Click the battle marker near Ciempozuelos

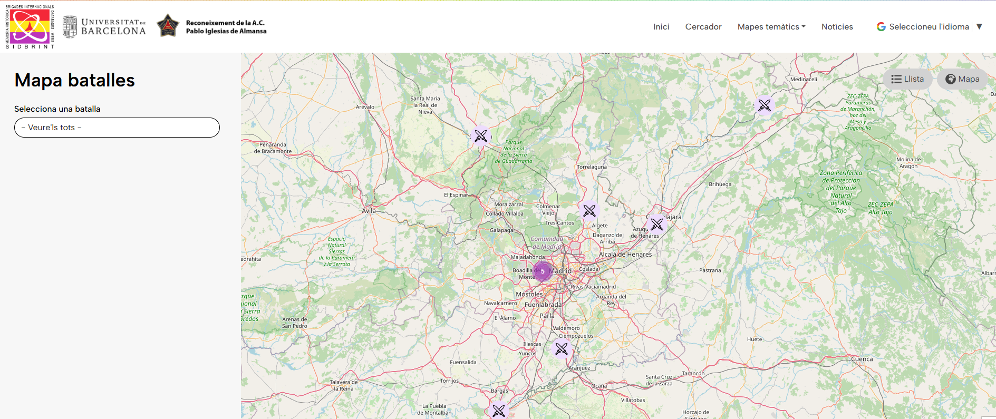coord(561,348)
